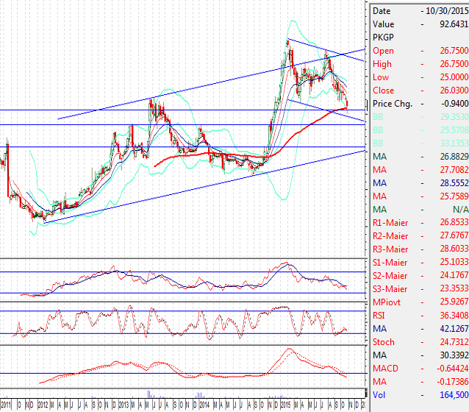Click the Stoch indicator row
469x412 pixels.
tap(419, 342)
